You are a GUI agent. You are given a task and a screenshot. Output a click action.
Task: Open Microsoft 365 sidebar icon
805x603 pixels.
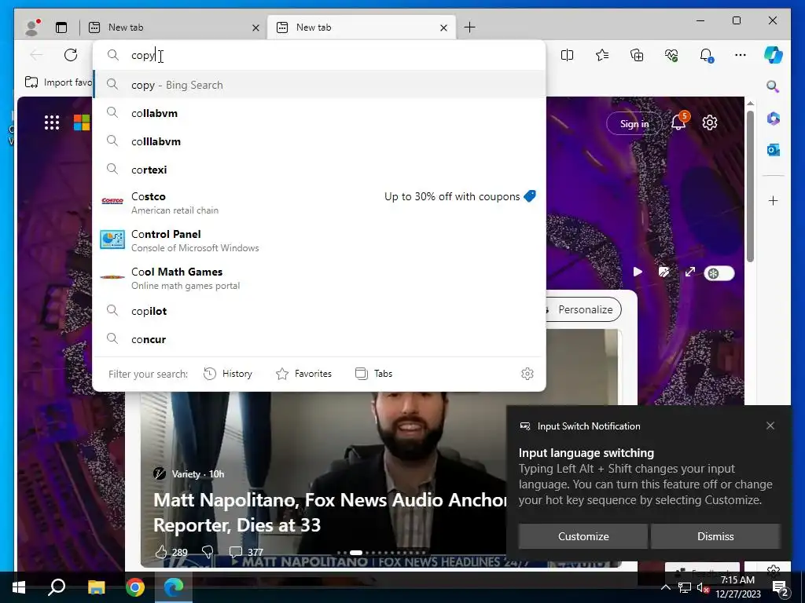pyautogui.click(x=774, y=119)
